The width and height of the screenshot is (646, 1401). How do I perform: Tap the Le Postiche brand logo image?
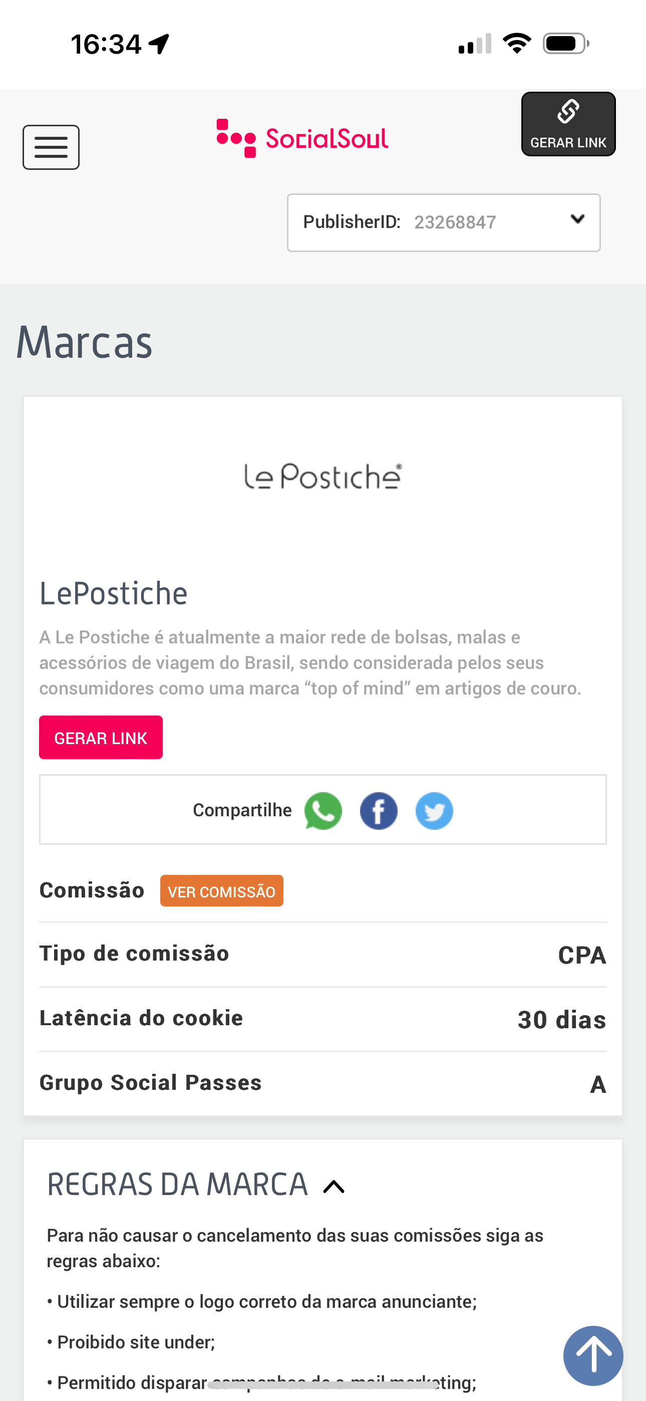[x=323, y=477]
